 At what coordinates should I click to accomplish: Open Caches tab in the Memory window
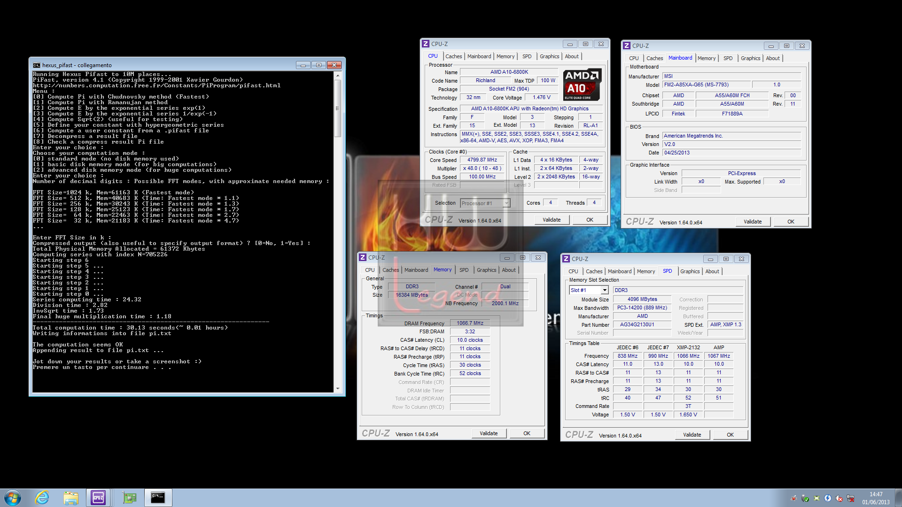click(390, 270)
